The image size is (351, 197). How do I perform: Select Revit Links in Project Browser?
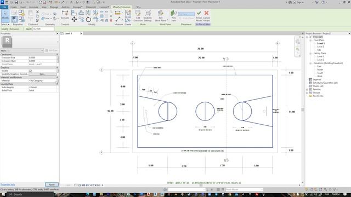318,96
